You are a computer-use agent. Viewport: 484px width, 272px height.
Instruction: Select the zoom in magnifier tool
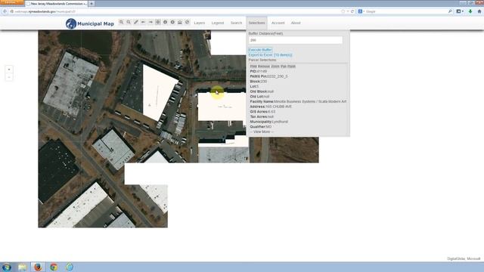(x=121, y=22)
